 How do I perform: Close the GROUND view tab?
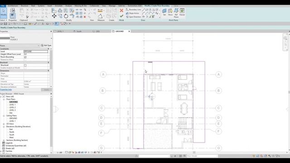tap(129, 31)
